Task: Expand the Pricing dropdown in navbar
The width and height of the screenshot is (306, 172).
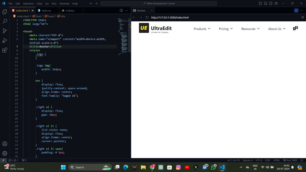Action: (x=226, y=29)
